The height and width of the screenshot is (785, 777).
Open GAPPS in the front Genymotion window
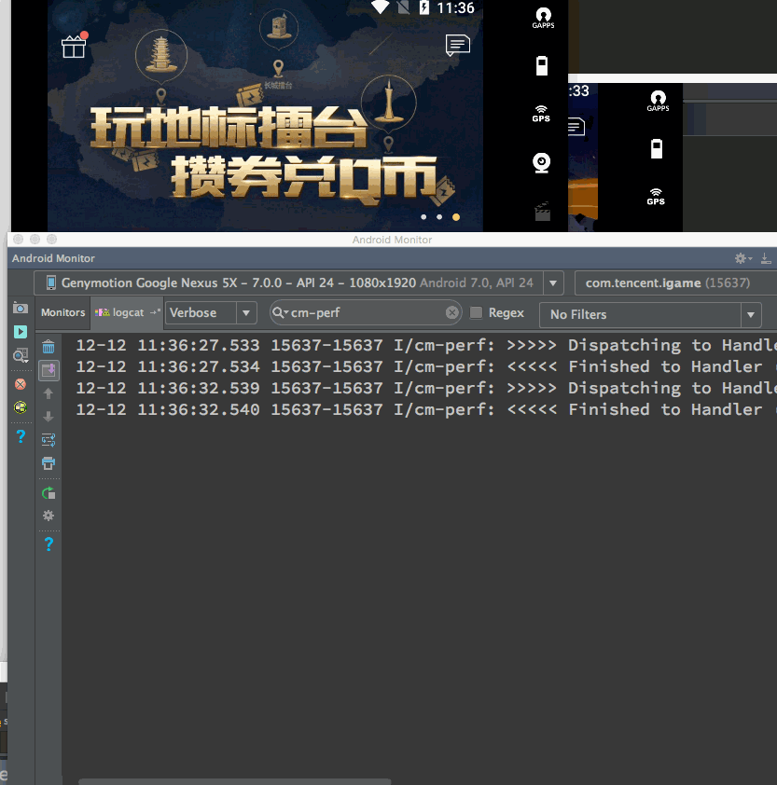pyautogui.click(x=543, y=18)
